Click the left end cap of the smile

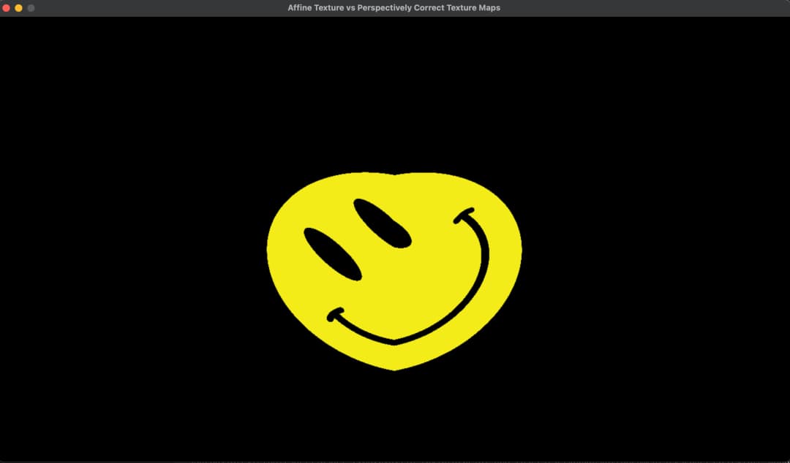(335, 315)
